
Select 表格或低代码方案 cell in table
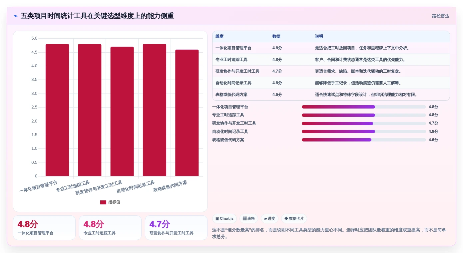click(x=231, y=95)
